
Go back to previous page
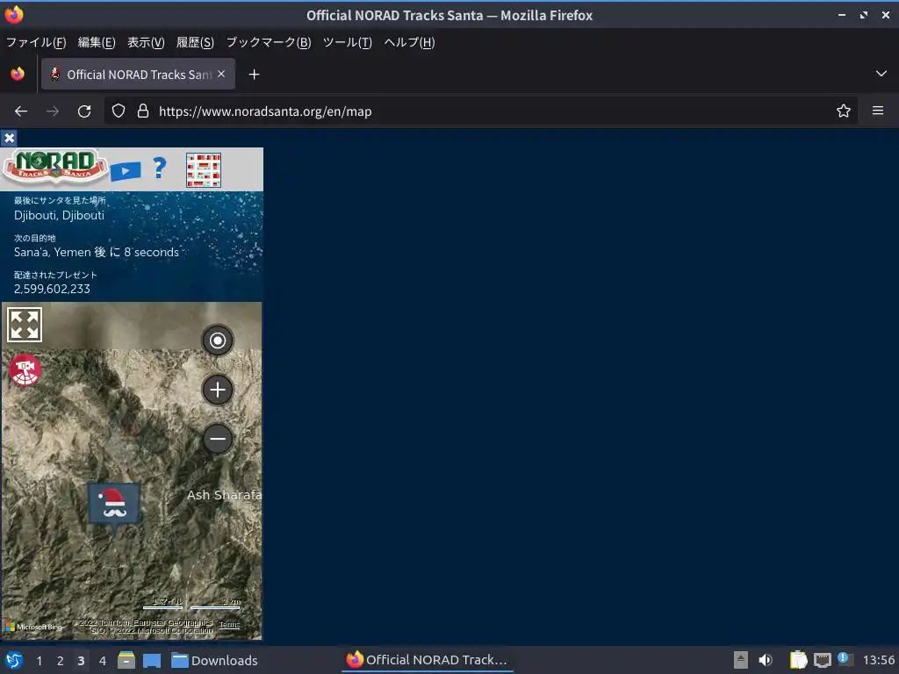pyautogui.click(x=21, y=111)
